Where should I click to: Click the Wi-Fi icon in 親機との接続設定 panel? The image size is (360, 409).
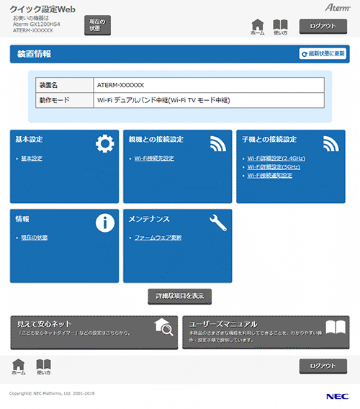coord(218,143)
